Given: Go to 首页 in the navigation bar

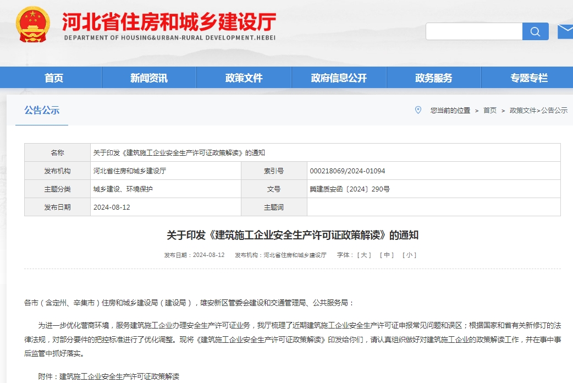Looking at the screenshot, I should tap(54, 78).
